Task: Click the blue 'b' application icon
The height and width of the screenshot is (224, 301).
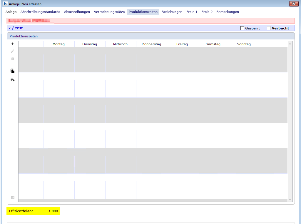Action: click(x=5, y=4)
